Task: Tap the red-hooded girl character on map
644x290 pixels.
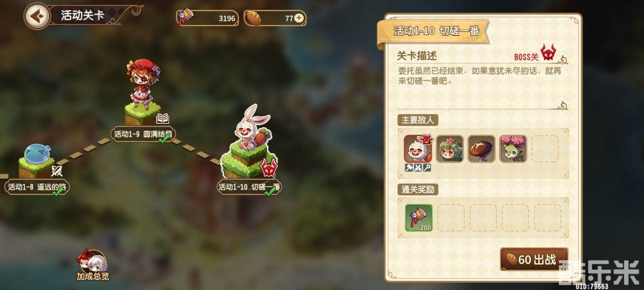Action: coord(141,81)
